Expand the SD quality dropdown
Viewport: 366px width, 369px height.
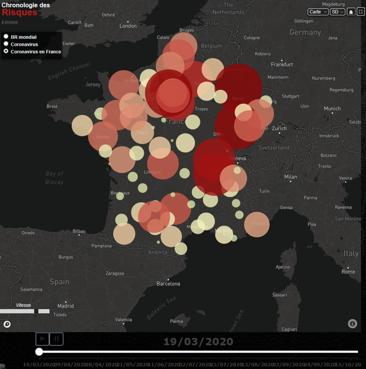point(337,12)
